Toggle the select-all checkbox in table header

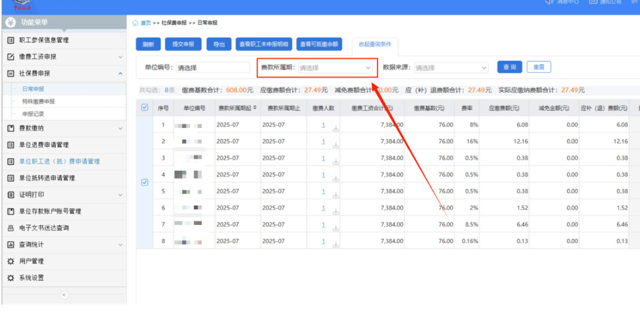pos(145,107)
